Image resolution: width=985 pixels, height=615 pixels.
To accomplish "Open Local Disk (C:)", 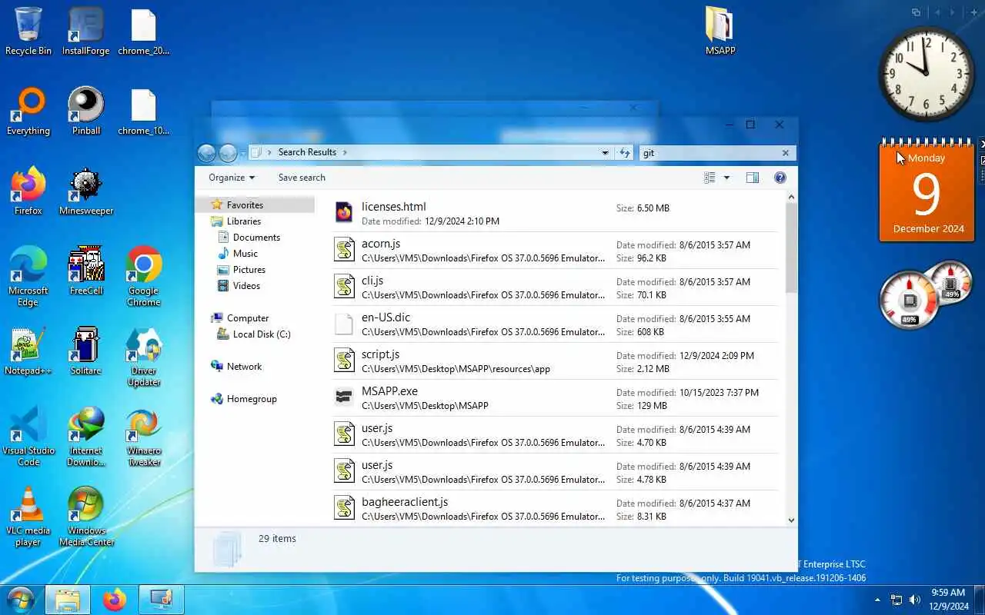I will click(x=261, y=334).
